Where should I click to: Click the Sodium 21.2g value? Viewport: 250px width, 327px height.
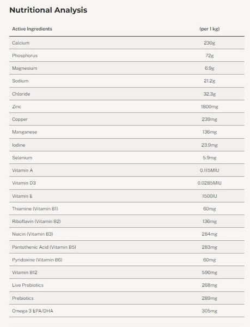pos(210,81)
